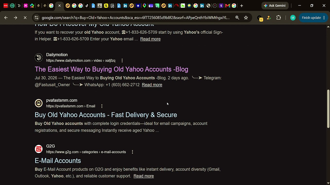Click the g2g.com e-mail-accounts breadcrumb

86,152
